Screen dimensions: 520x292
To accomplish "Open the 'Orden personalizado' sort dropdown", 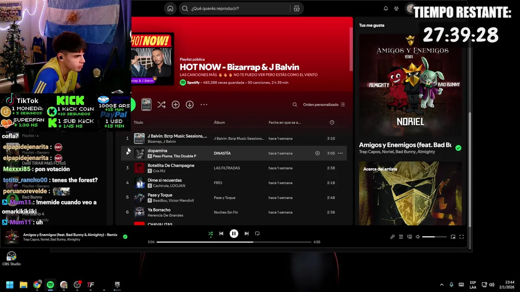I will [x=324, y=105].
